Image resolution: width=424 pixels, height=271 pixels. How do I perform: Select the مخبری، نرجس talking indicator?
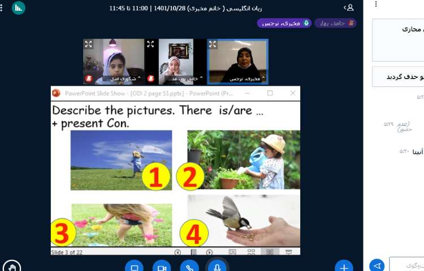coord(284,23)
